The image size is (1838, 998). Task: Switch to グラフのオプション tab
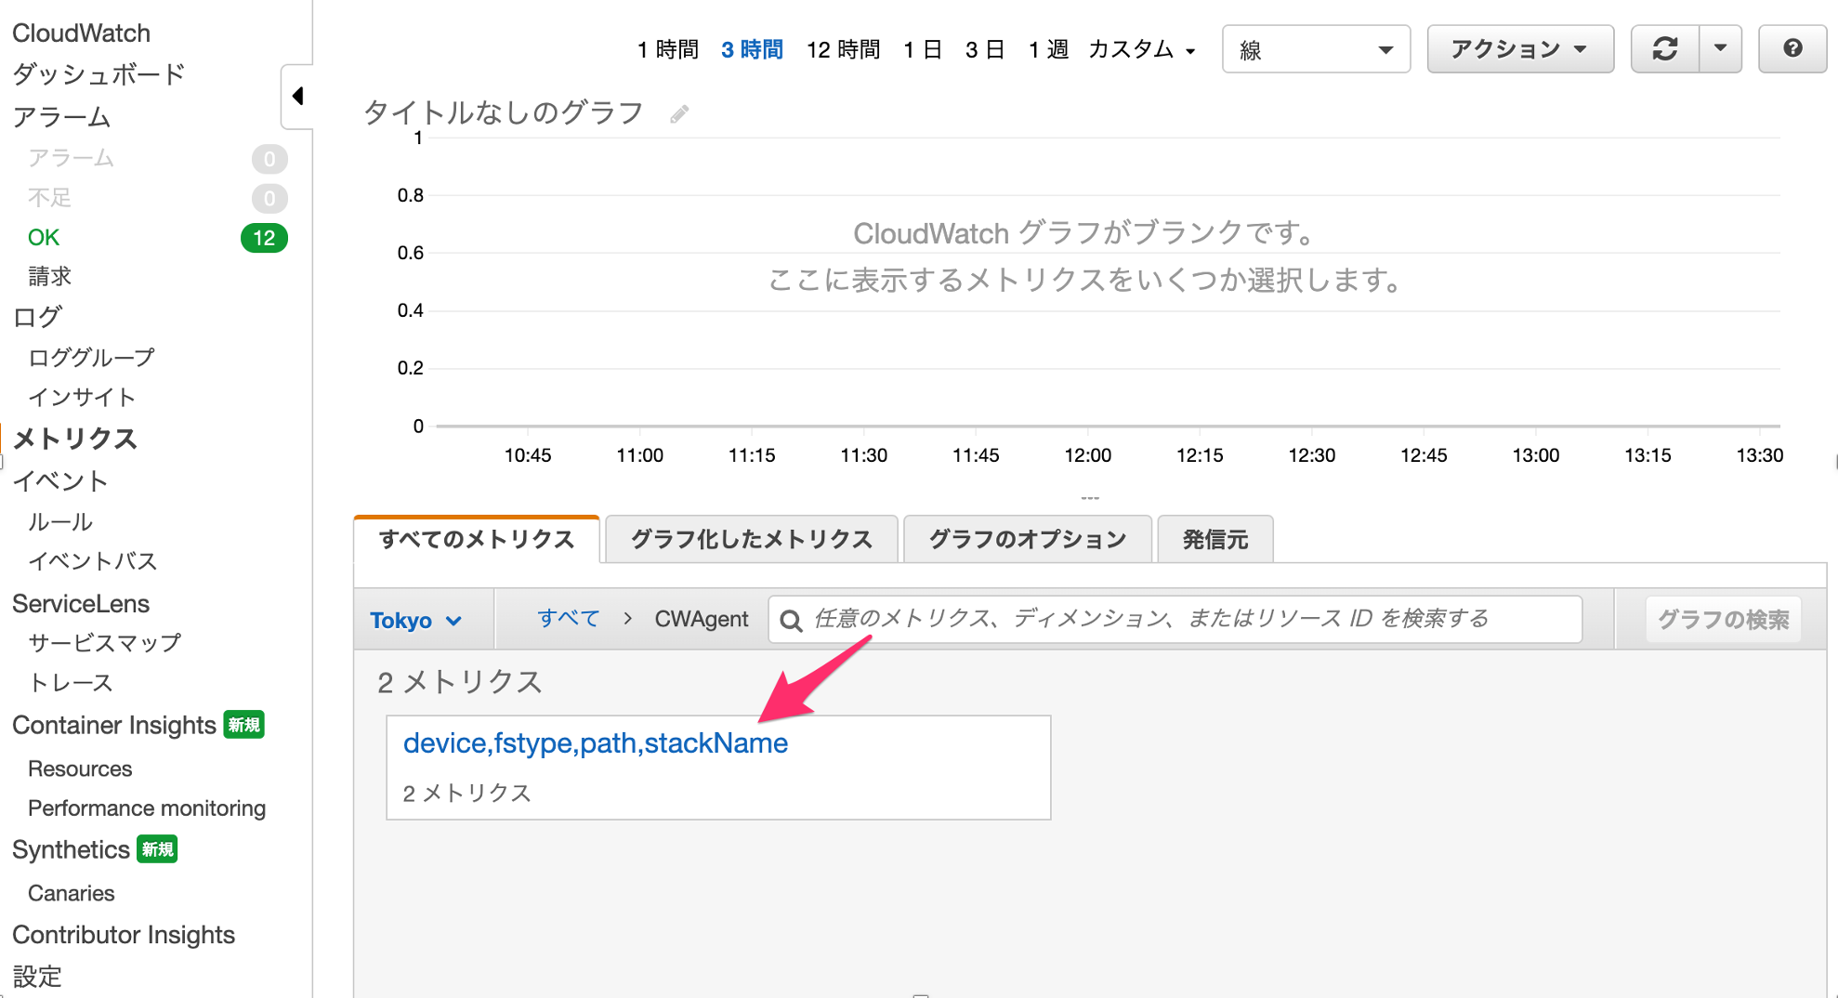coord(1028,539)
